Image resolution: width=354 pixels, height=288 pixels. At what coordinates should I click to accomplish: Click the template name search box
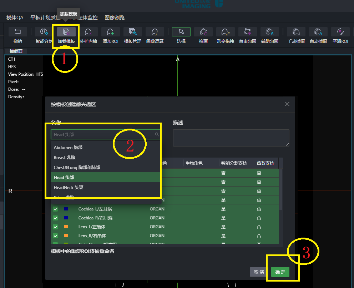105,134
